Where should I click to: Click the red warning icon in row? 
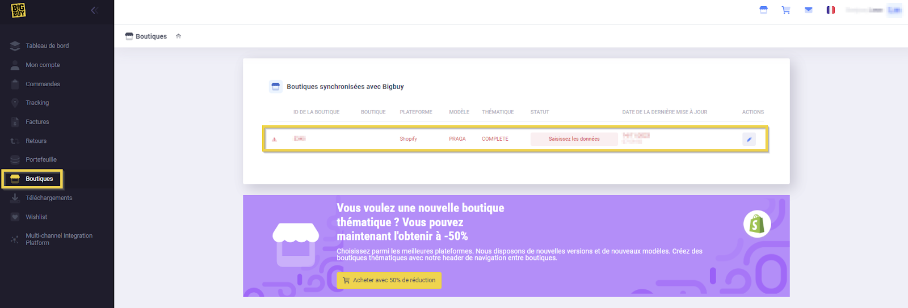(274, 139)
